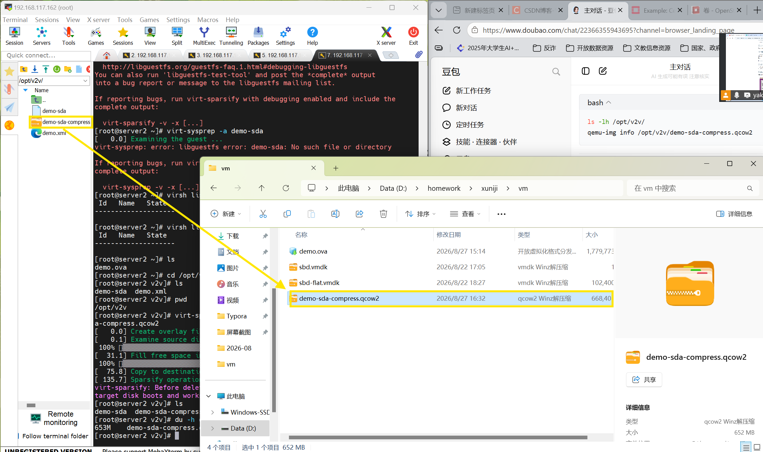
Task: Open the Servers toolbar icon in MobaXterm
Action: point(41,36)
